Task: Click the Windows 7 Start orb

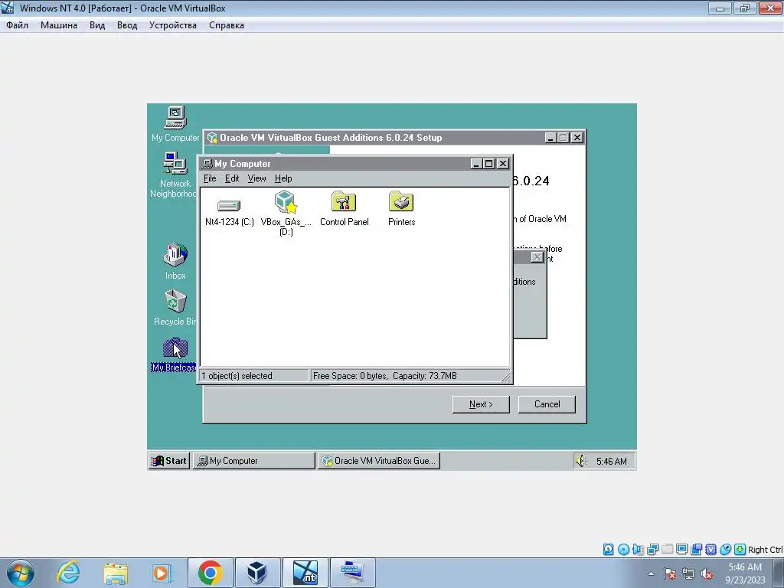Action: coord(21,573)
